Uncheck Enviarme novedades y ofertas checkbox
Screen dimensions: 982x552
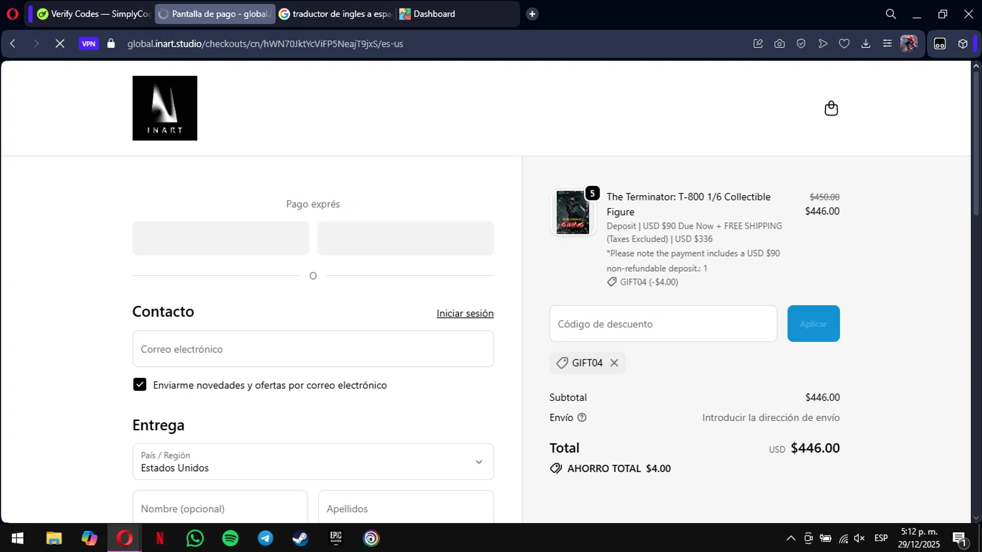coord(139,384)
